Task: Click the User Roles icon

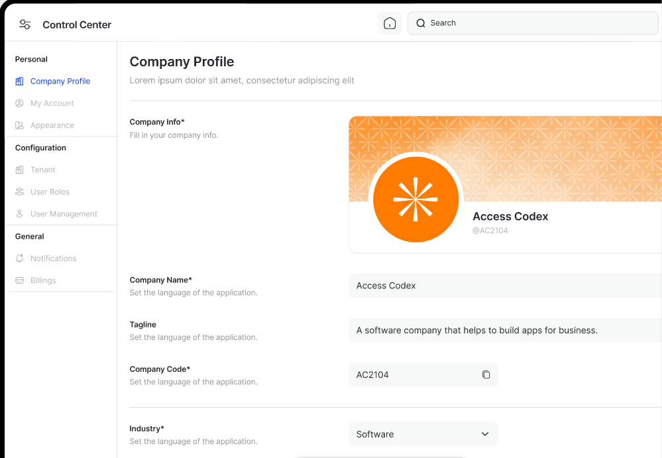Action: [x=20, y=192]
